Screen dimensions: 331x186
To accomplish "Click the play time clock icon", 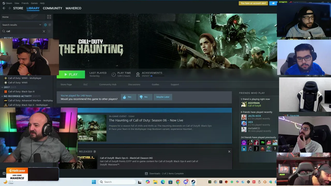I will pos(114,74).
